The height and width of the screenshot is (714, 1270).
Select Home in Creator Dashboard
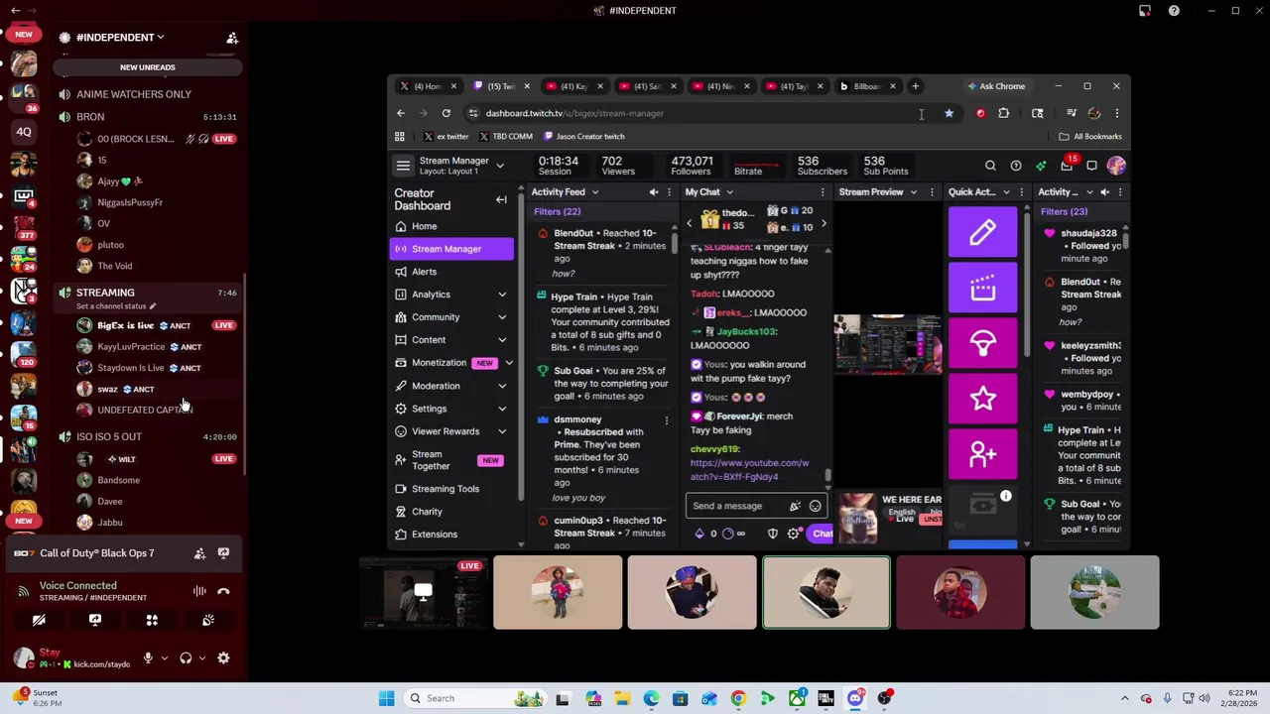pyautogui.click(x=452, y=226)
